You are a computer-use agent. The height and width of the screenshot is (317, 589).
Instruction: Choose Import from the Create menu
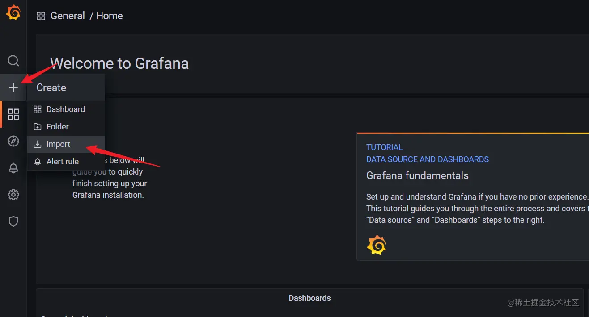(66, 144)
